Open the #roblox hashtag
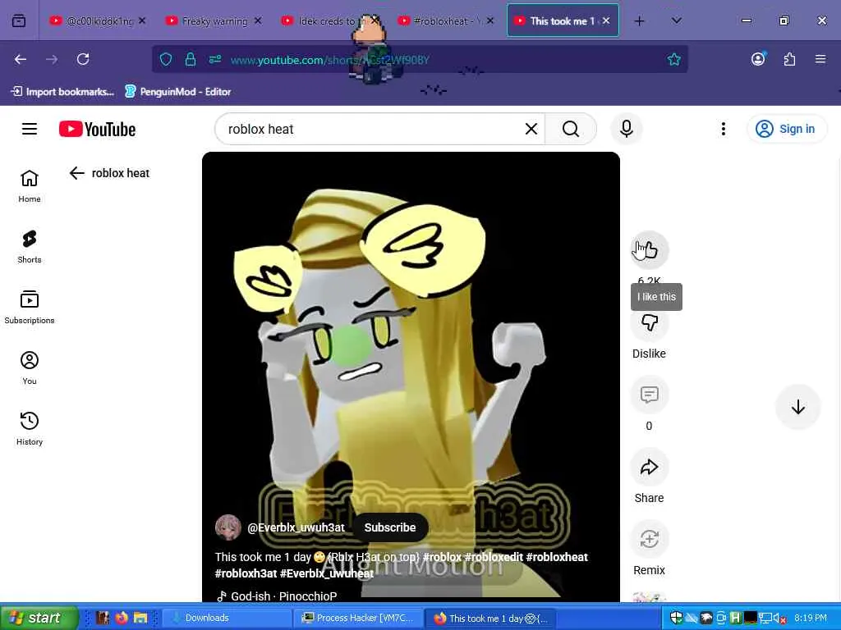841x630 pixels. coord(442,557)
